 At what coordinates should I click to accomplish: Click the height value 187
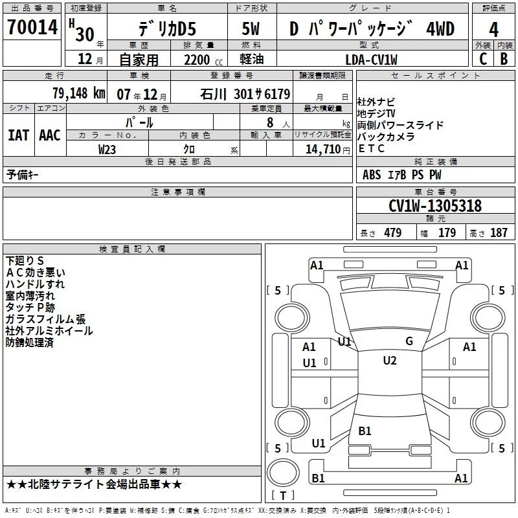(499, 232)
